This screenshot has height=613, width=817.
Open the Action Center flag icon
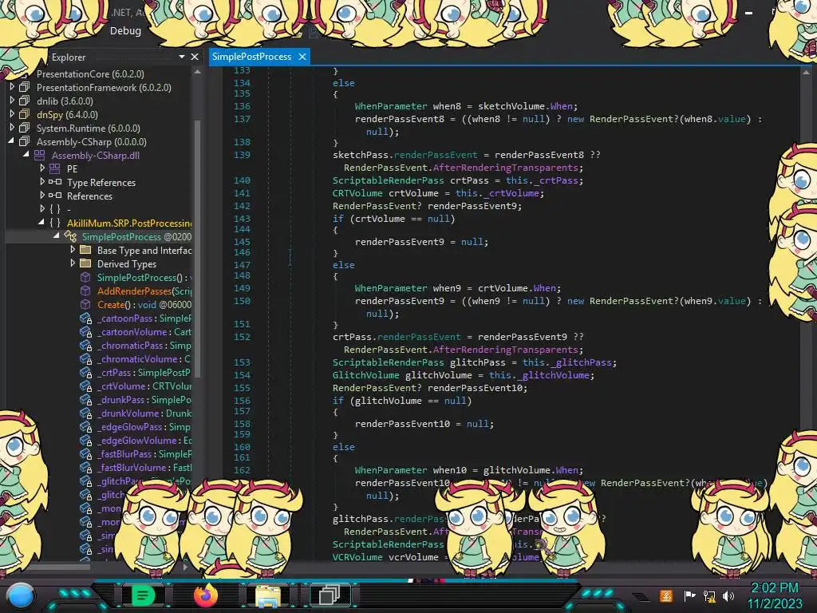pyautogui.click(x=689, y=595)
